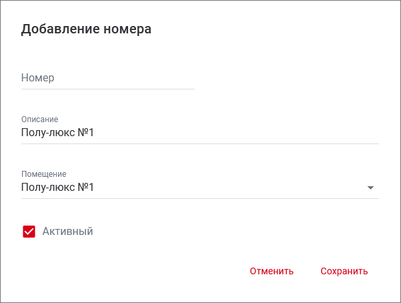Click the Помещение field label
401x303 pixels.
tap(44, 174)
